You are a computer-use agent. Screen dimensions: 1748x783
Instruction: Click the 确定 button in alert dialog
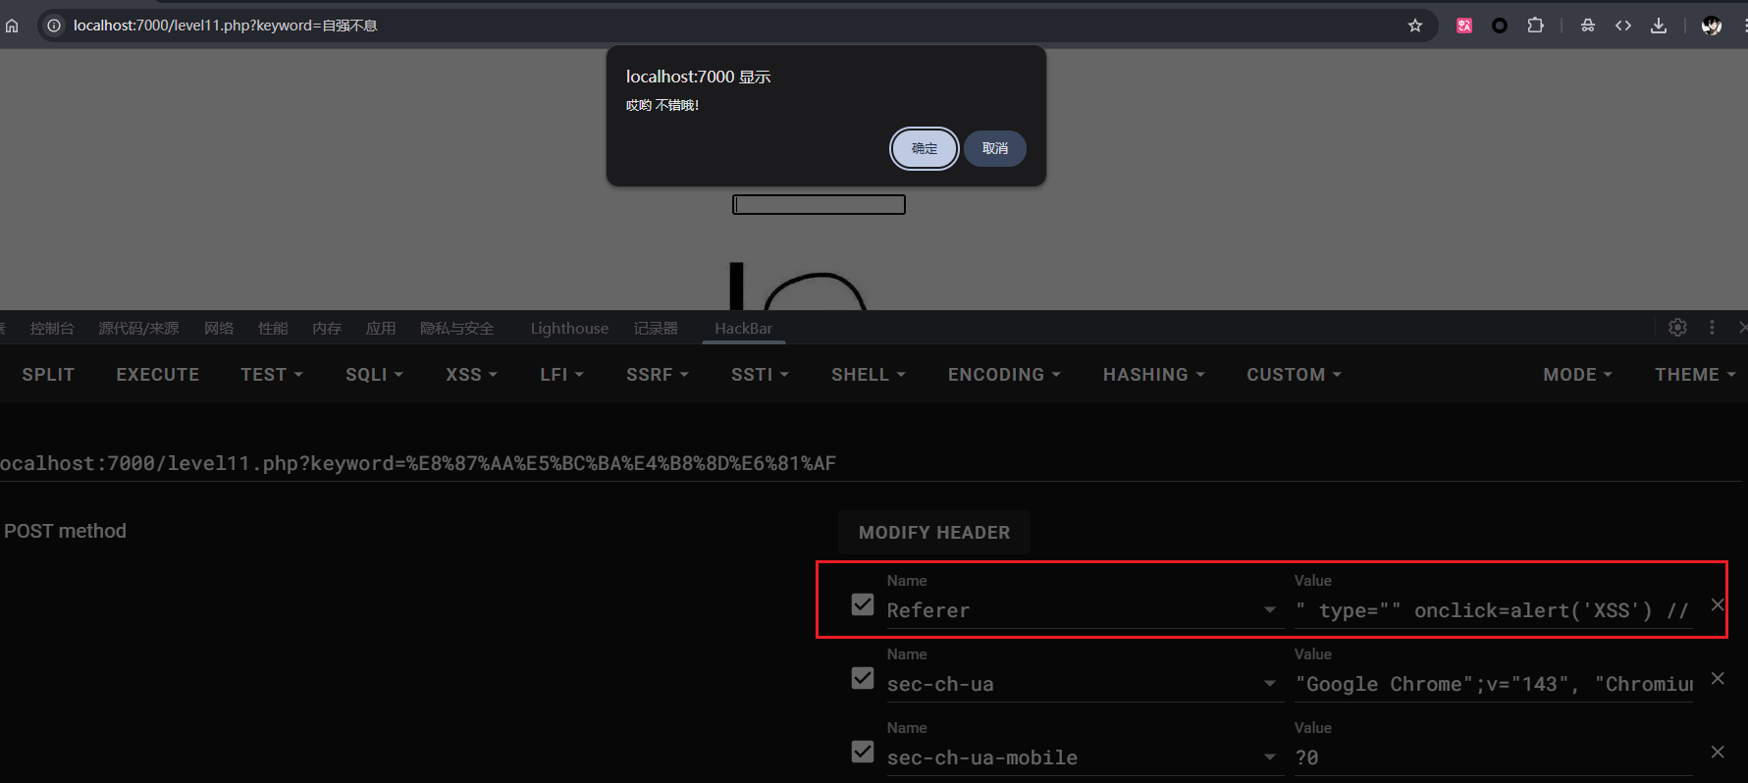pos(924,149)
